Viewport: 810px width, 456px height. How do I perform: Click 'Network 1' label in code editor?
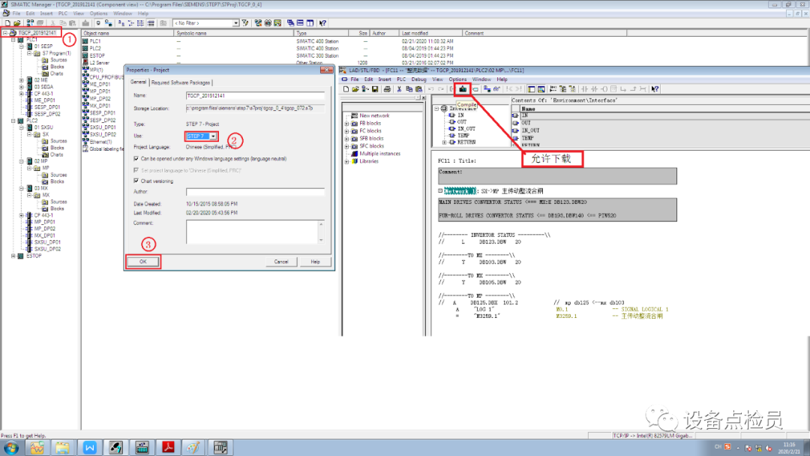click(459, 191)
